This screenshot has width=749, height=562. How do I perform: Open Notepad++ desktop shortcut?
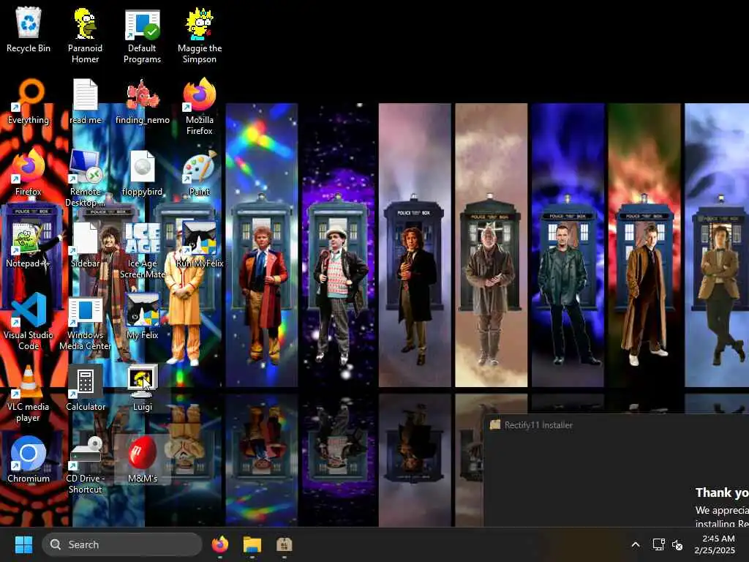(29, 246)
